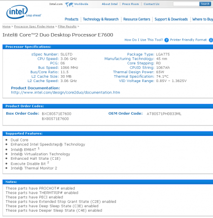
Task: Click the Core 2 Duo E7600 page title
Action: 58,35
